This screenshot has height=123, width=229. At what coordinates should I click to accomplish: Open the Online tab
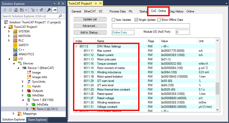point(190,11)
